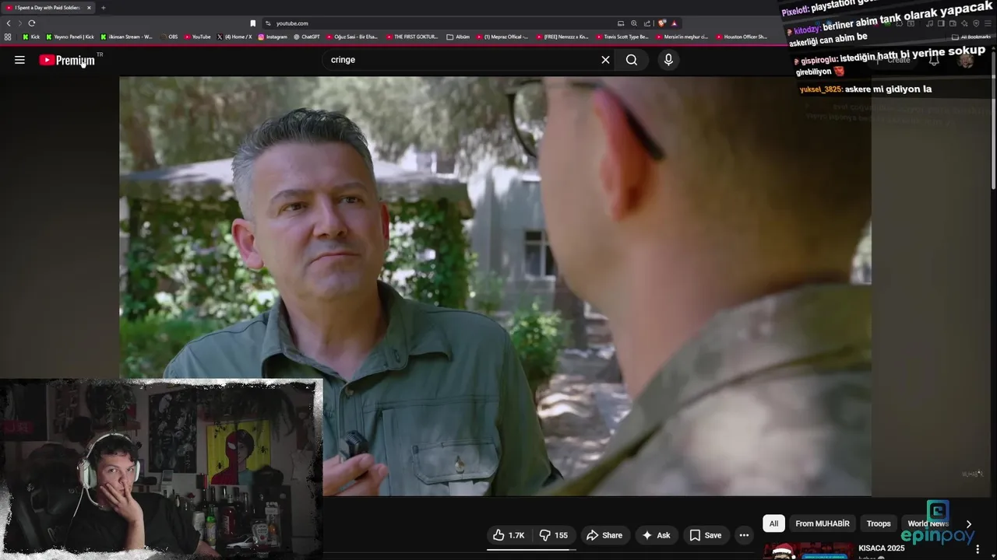Dislike the video (155 thumbs down)
The image size is (997, 560).
pos(554,535)
